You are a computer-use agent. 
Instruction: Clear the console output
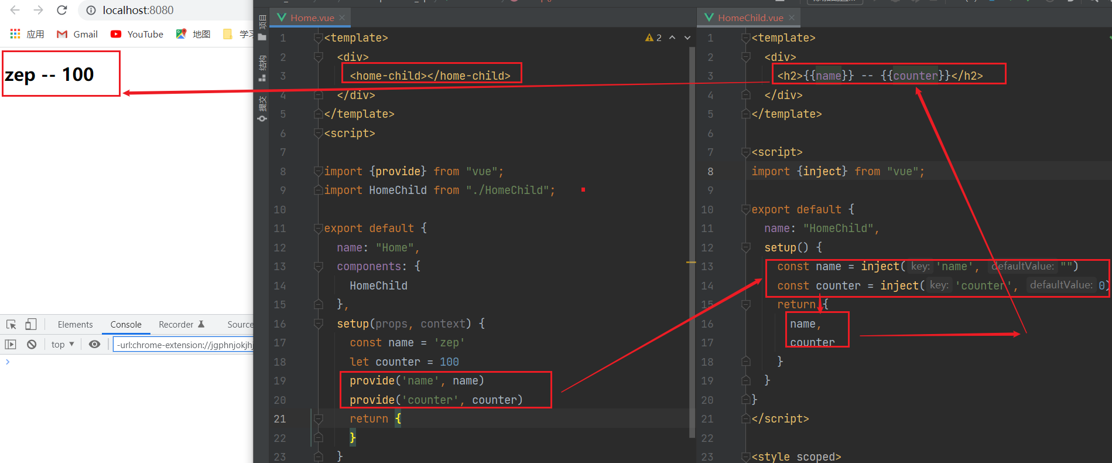click(x=32, y=345)
